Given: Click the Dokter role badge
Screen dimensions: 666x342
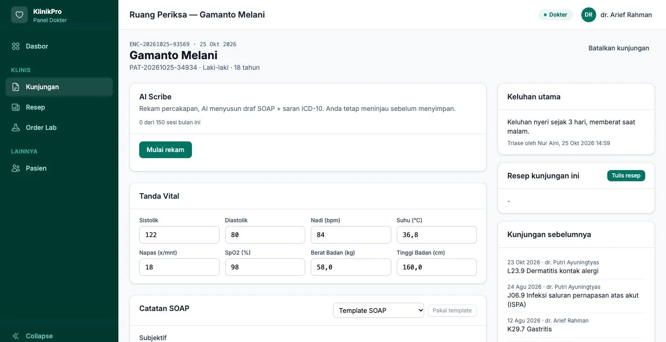Looking at the screenshot, I should point(555,15).
